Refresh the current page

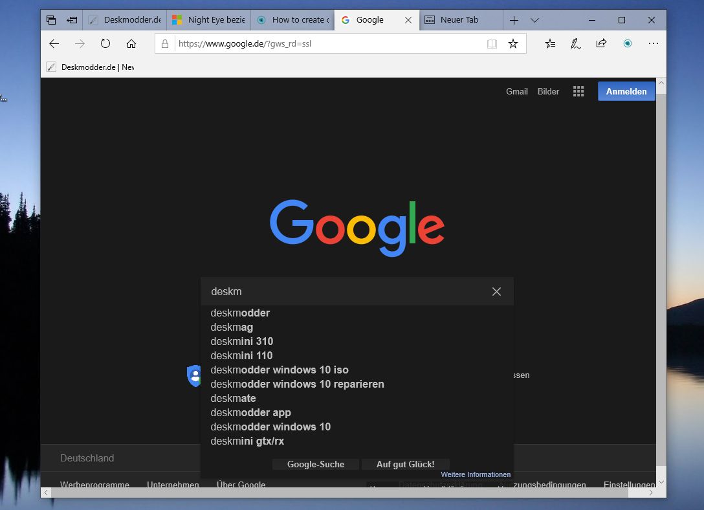coord(105,43)
